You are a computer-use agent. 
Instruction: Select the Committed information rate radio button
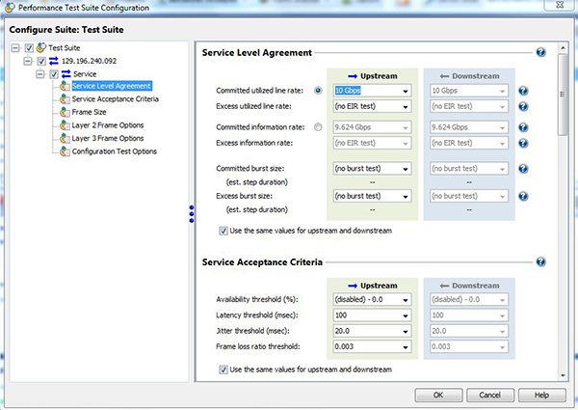(x=318, y=125)
